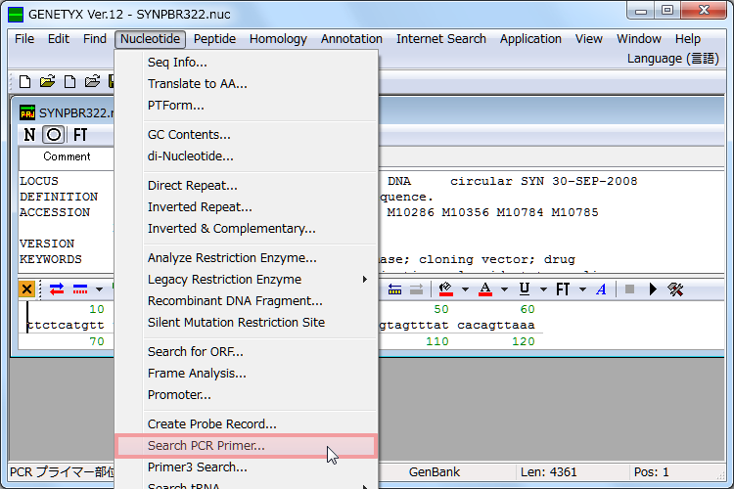The width and height of the screenshot is (734, 489).
Task: Choose Inverted & Complementary... entry
Action: tap(247, 229)
